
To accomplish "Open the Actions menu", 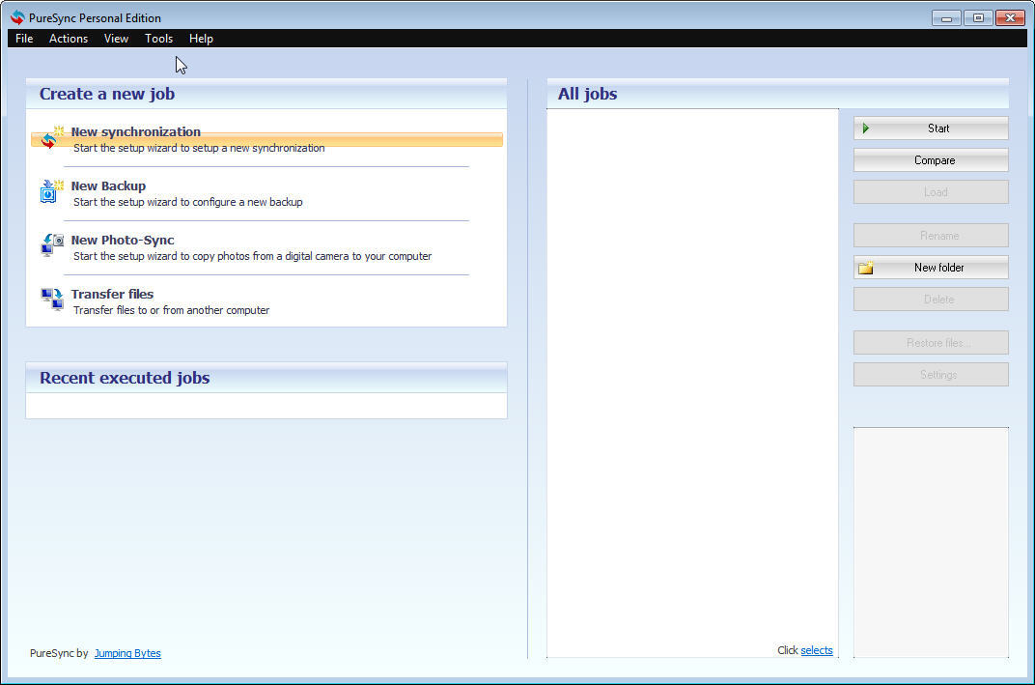I will pos(68,39).
